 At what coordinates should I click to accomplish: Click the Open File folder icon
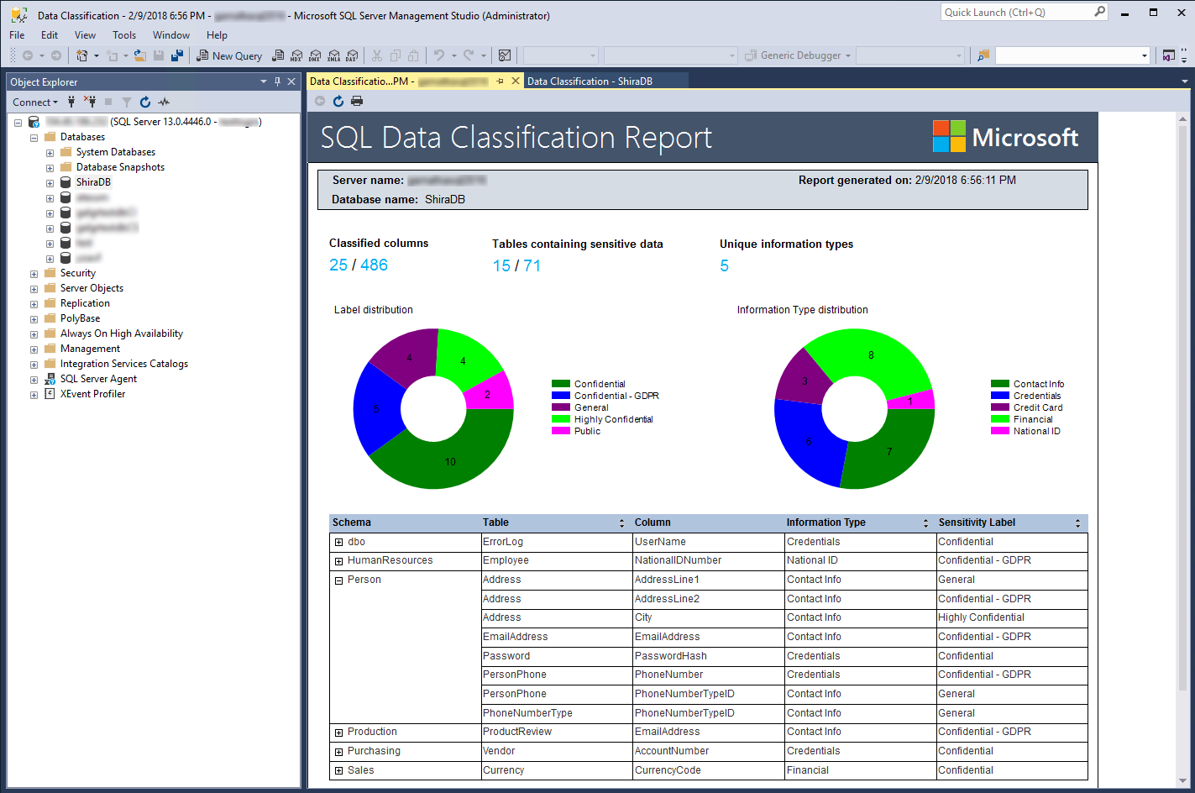click(140, 56)
